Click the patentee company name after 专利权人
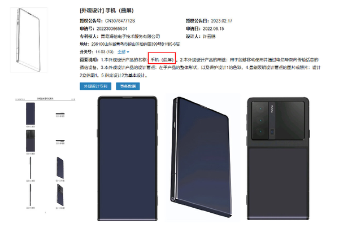Image resolution: width=339 pixels, height=228 pixels. pos(131,37)
